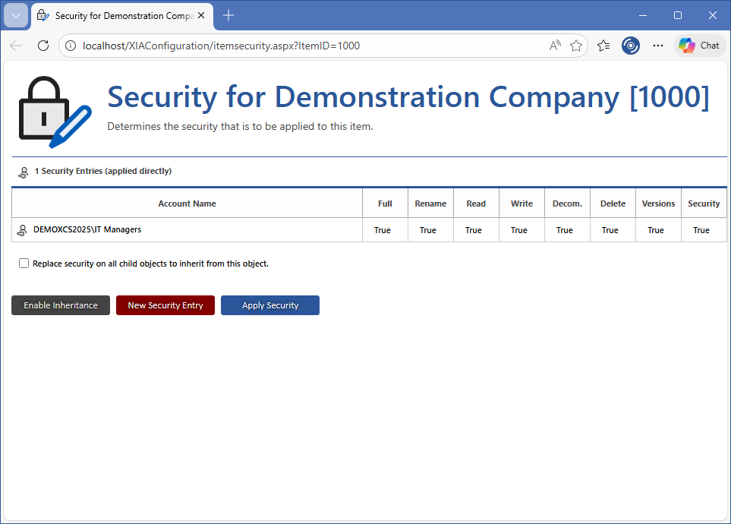
Task: Add page to favorites with star icon
Action: coord(576,46)
